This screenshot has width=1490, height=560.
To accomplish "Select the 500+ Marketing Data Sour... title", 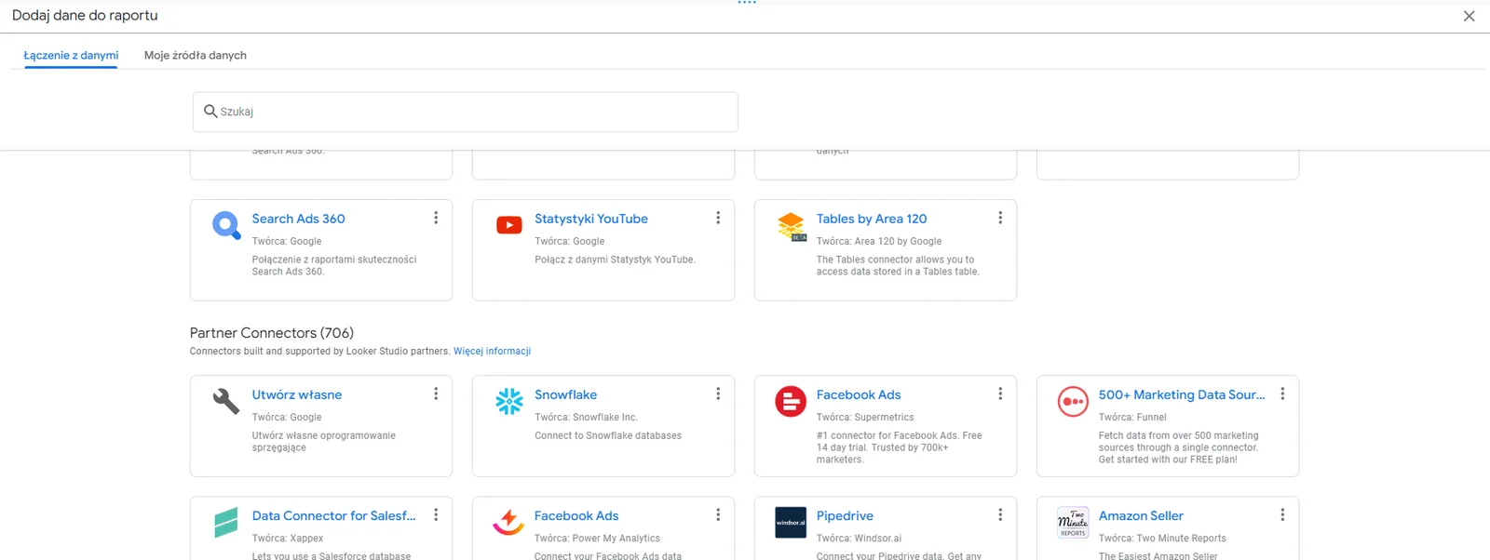I will [1182, 394].
